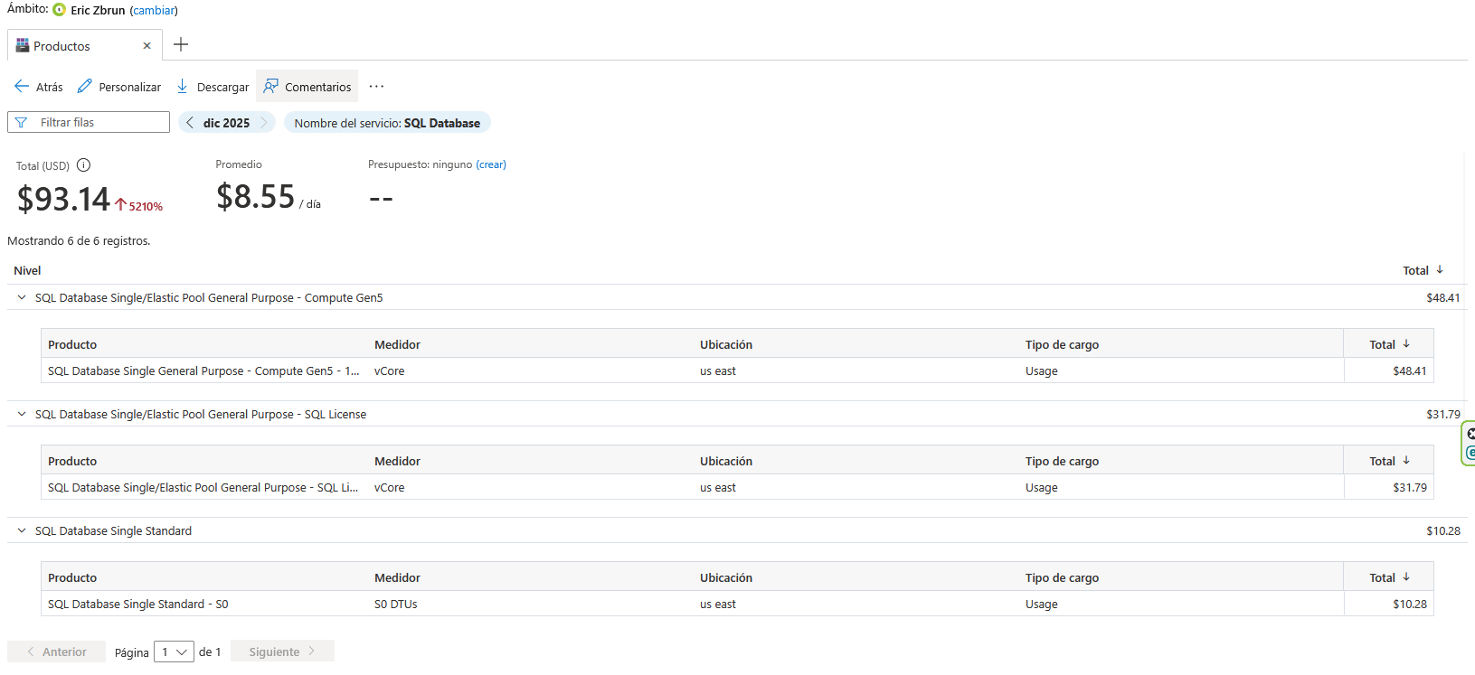The image size is (1475, 675).
Task: Collapse the Compute Gen5 group row
Action: pos(22,297)
